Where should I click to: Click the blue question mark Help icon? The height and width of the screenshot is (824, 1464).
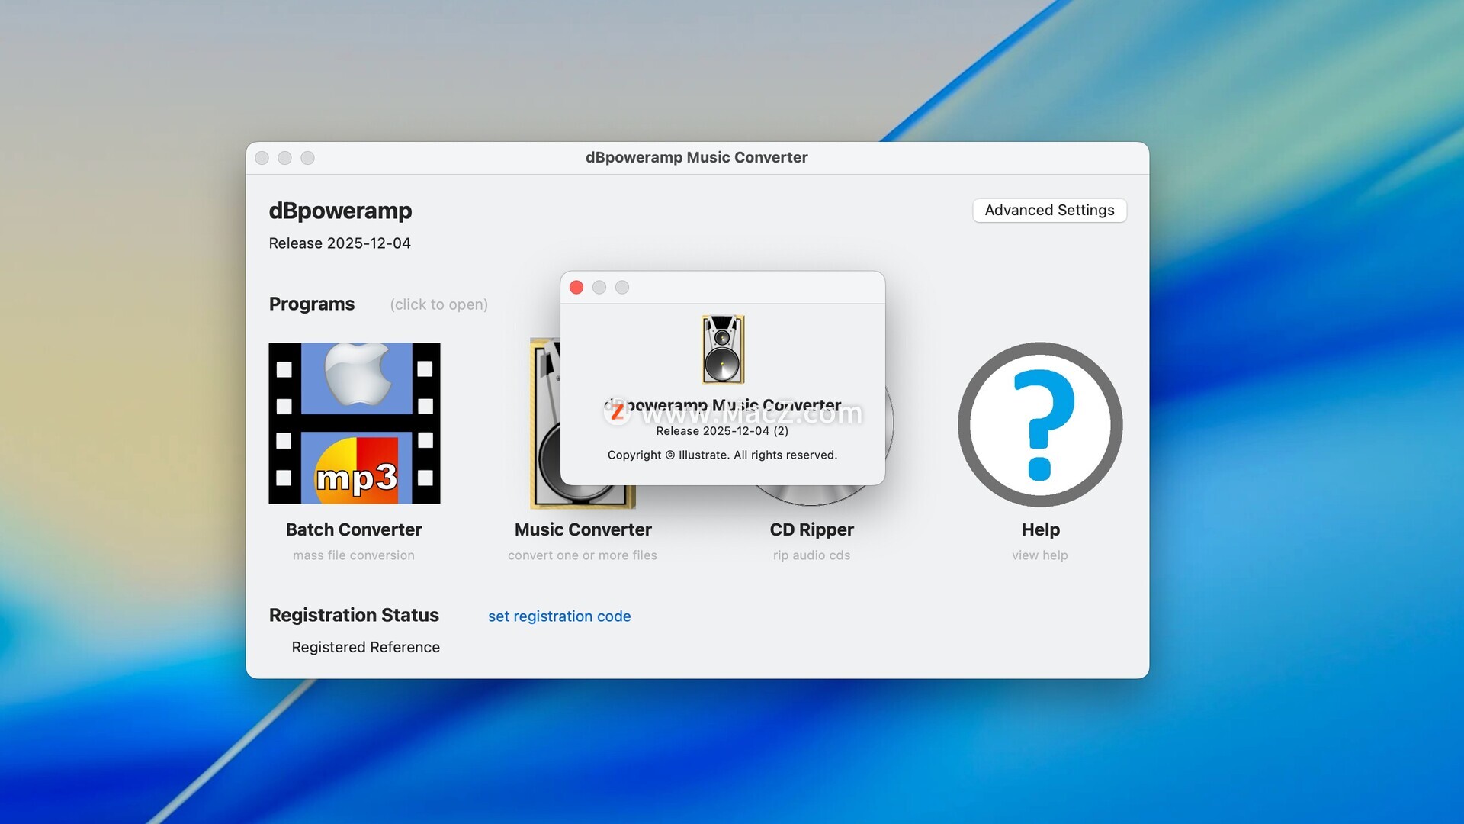(x=1040, y=424)
